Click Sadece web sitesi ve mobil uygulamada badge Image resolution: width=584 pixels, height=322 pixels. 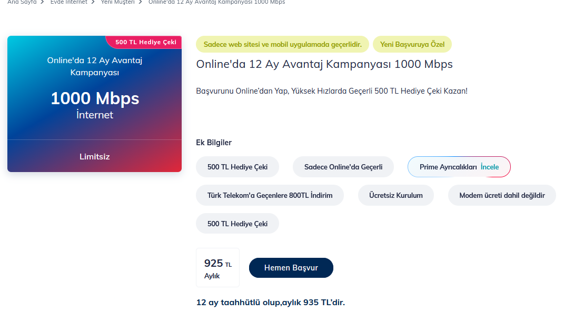(282, 44)
